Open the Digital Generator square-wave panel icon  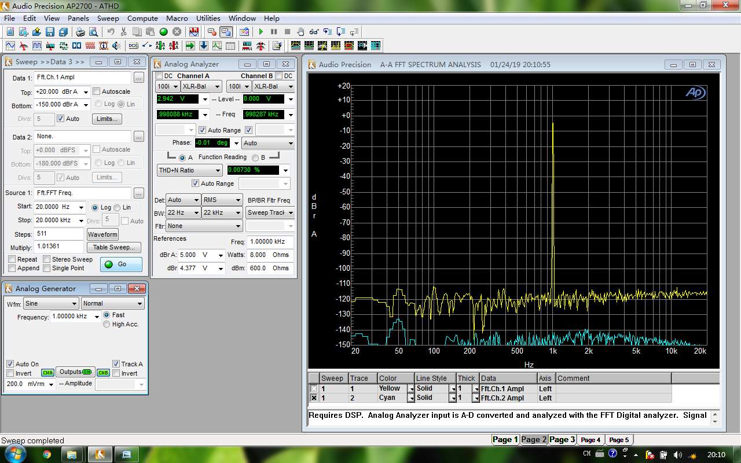click(37, 46)
